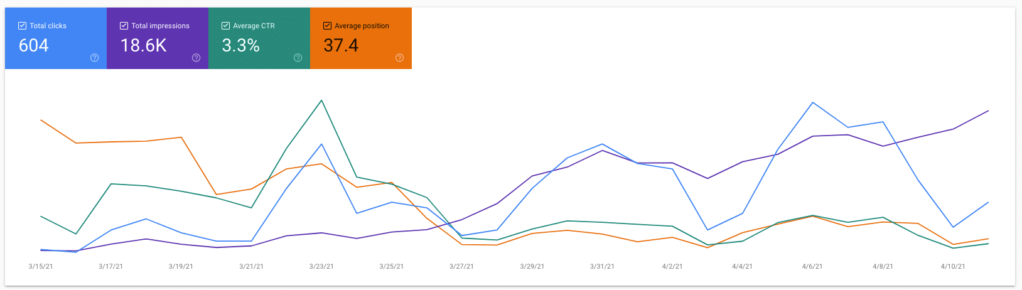This screenshot has width=1022, height=290.
Task: Click the 37.4 average position value
Action: coord(341,45)
